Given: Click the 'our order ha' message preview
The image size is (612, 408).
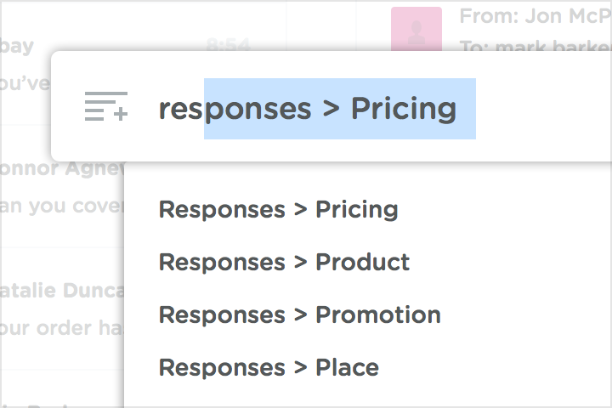Looking at the screenshot, I should click(61, 328).
